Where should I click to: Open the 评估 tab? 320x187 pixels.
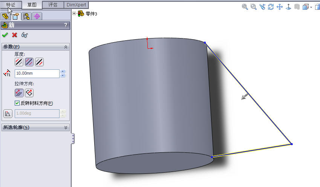pos(53,5)
